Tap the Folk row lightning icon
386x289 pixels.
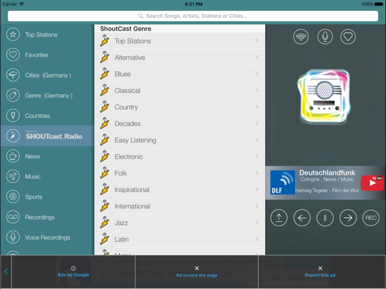coord(105,172)
